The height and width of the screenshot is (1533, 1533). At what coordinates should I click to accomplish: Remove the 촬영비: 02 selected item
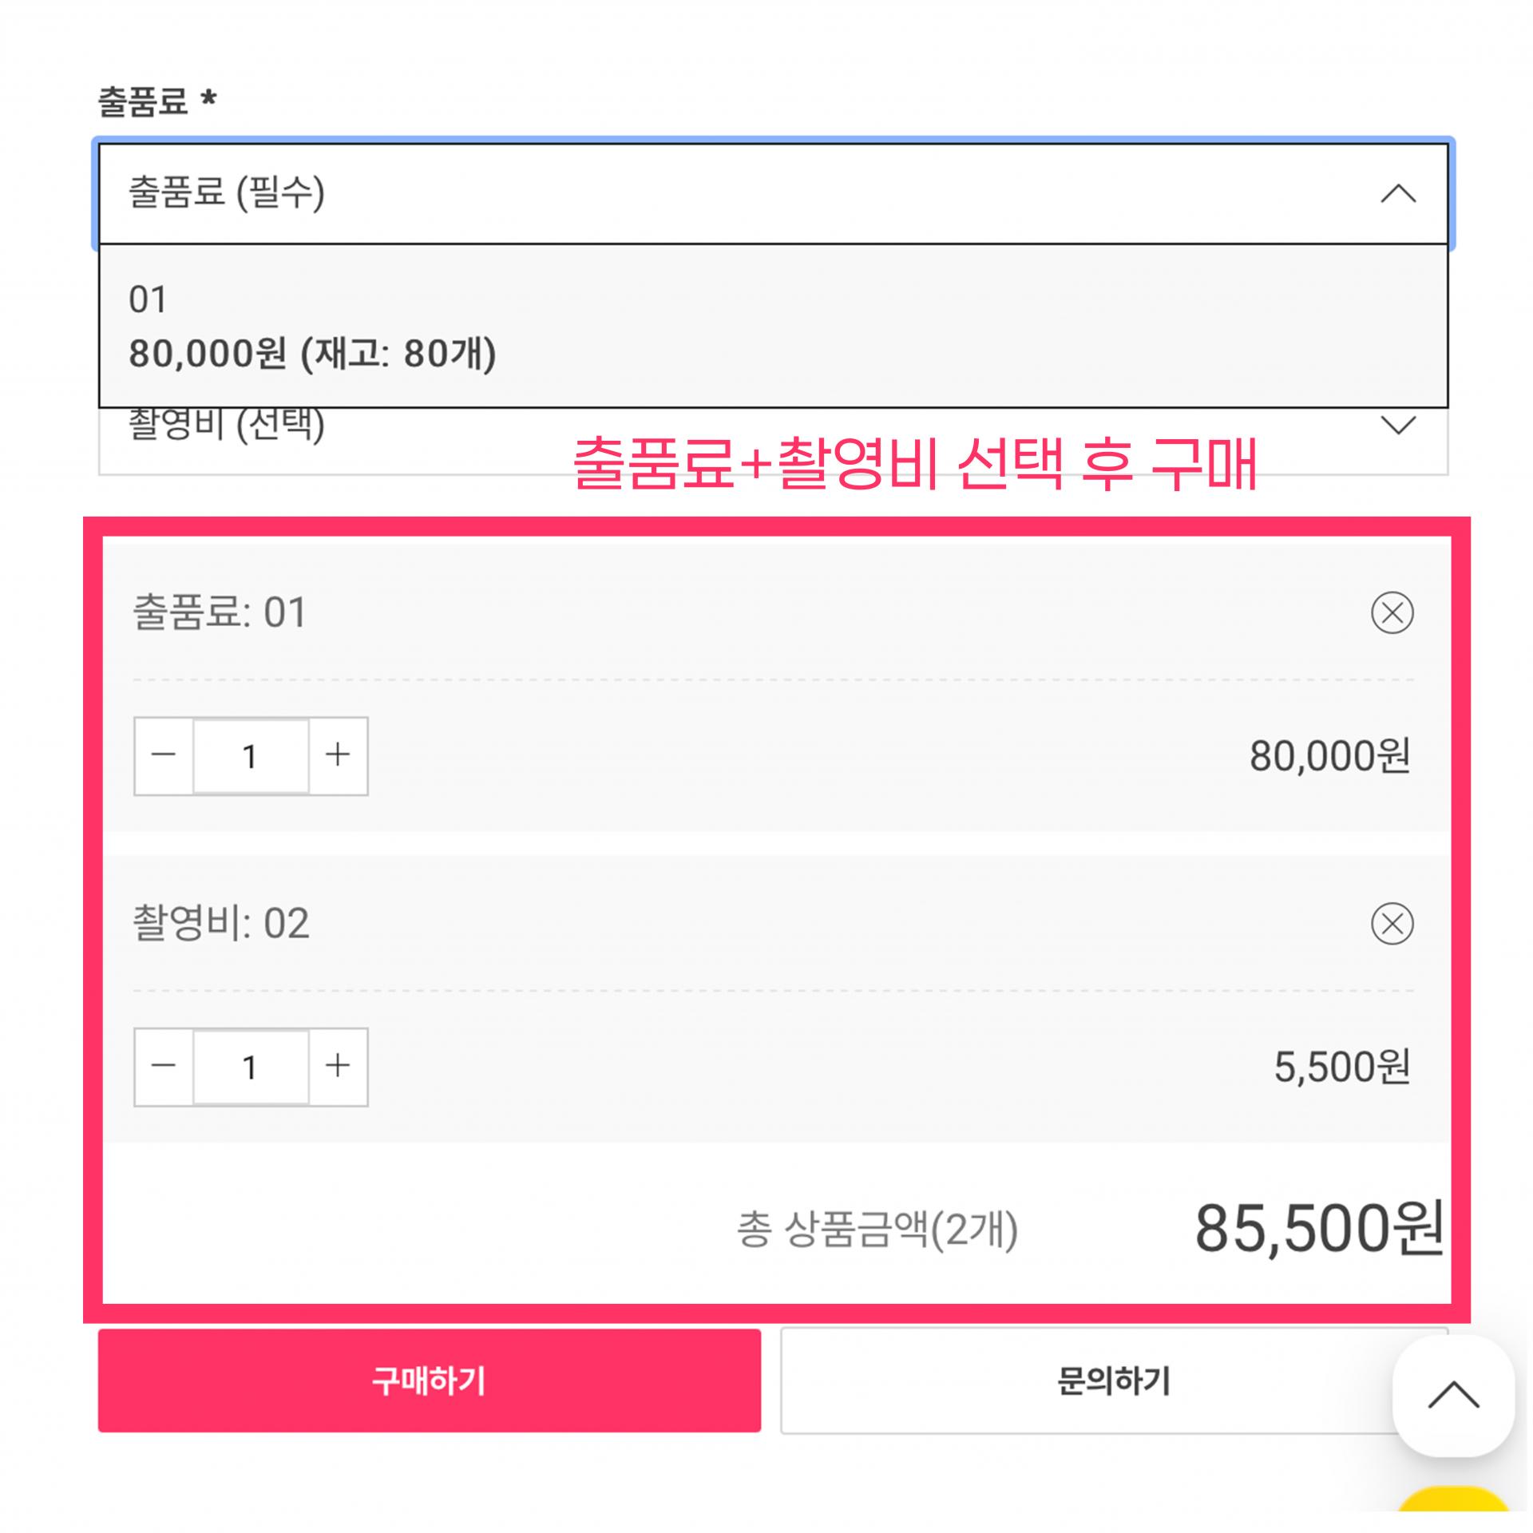pos(1392,924)
